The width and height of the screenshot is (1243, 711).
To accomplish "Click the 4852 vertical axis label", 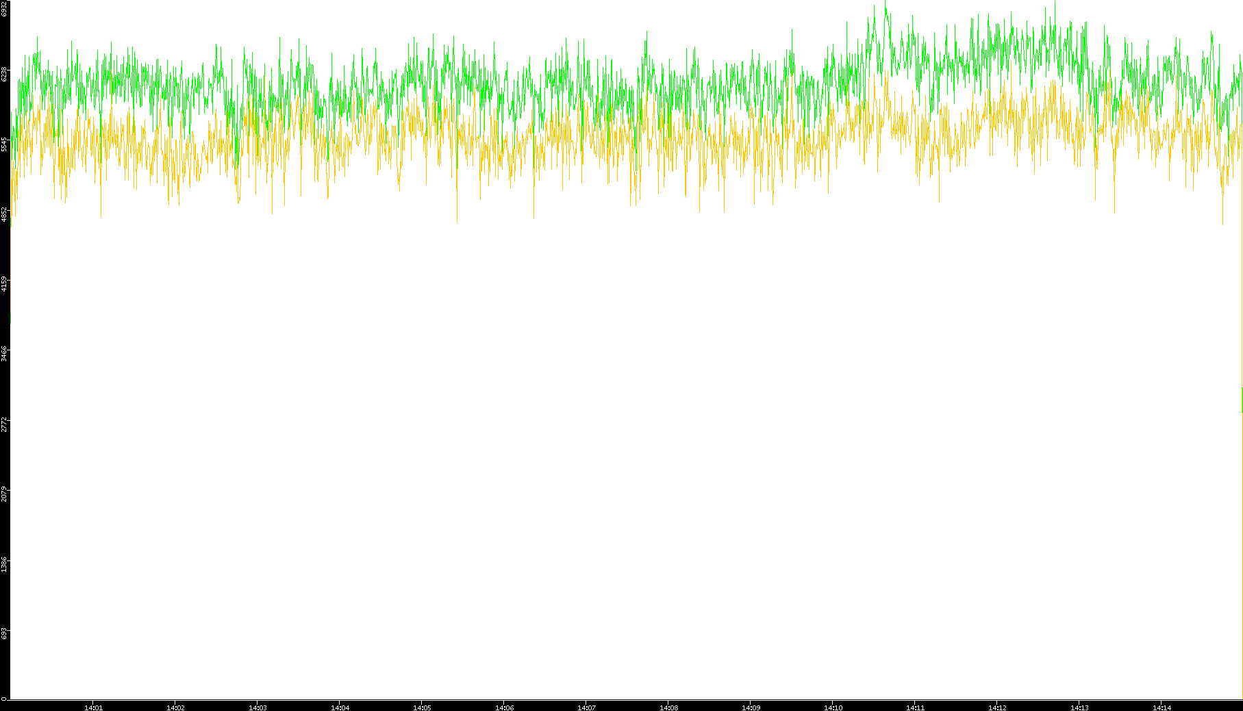I will [x=4, y=214].
